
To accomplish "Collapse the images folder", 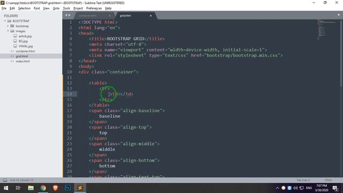I will pyautogui.click(x=8, y=31).
